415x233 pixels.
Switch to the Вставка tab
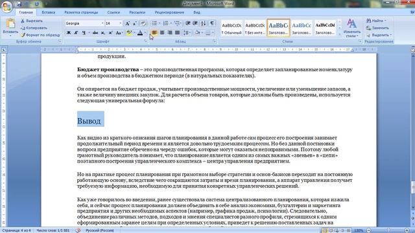49,12
